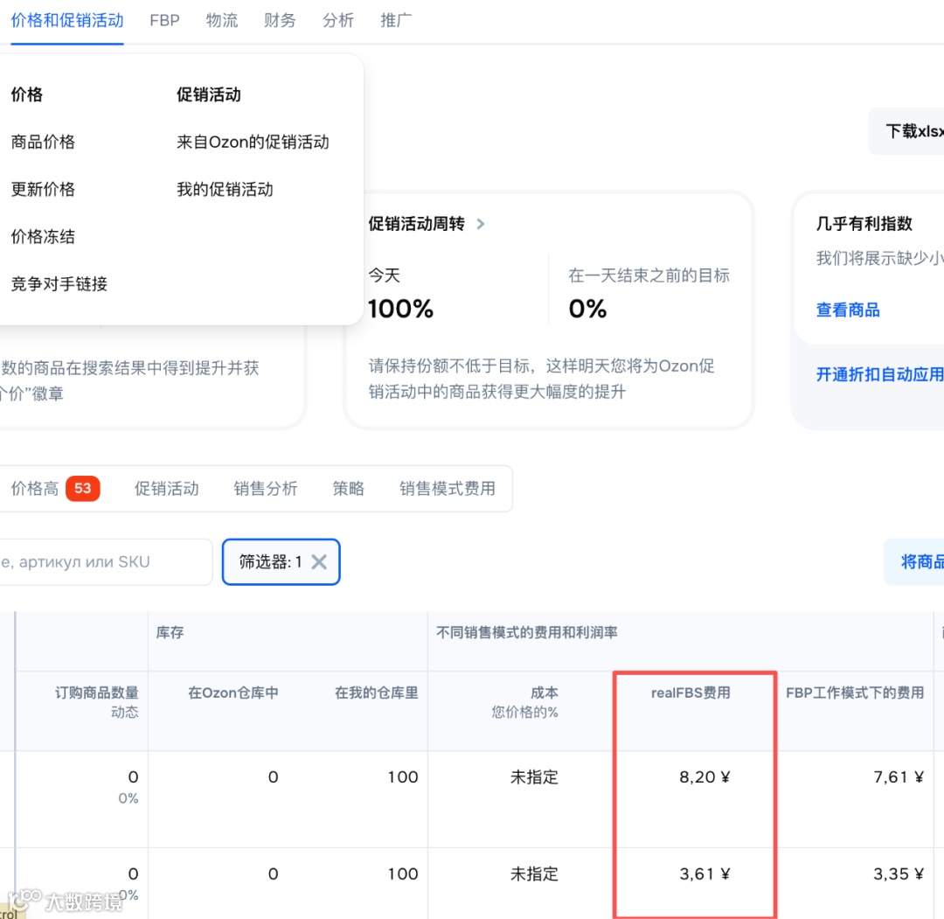
Task: Open 来自Ozon的促销活动 menu entry
Action: point(253,143)
